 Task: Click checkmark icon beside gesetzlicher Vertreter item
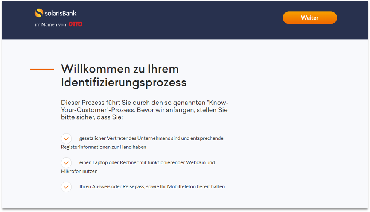[66, 138]
